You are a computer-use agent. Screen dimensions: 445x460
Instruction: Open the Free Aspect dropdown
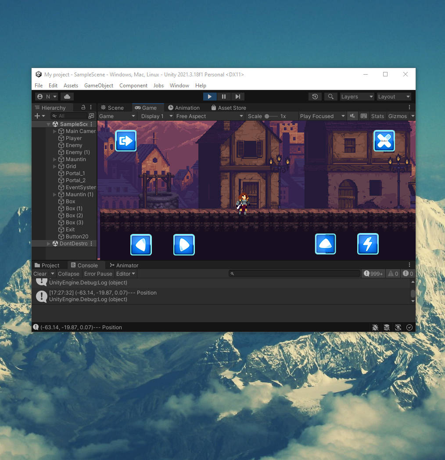point(209,116)
